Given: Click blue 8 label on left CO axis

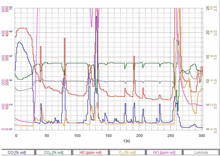Looking at the screenshot, I should pos(11,32).
